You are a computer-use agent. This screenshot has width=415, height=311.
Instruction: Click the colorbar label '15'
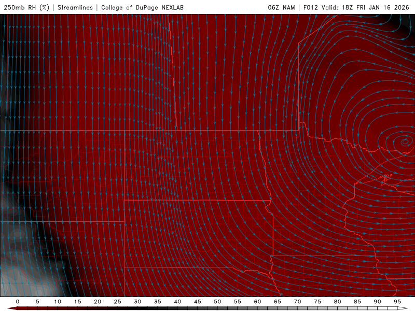(x=77, y=302)
